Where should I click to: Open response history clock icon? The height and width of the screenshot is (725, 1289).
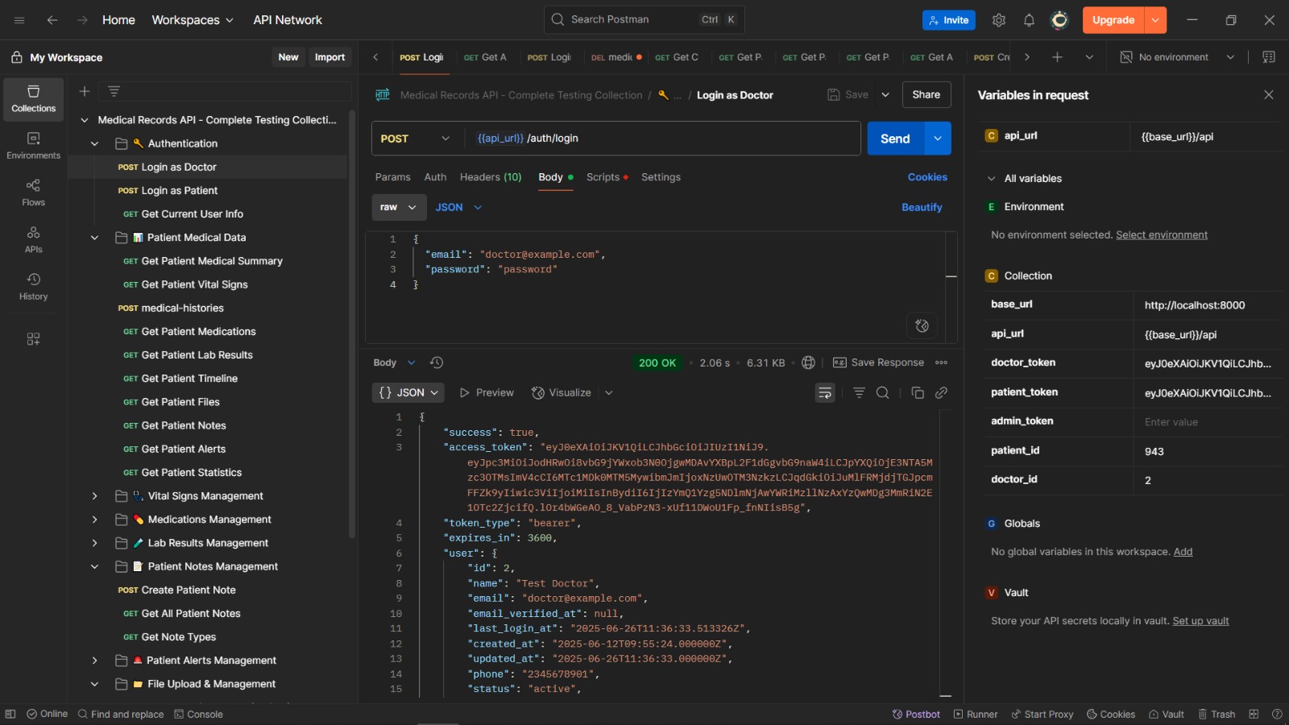(x=437, y=362)
